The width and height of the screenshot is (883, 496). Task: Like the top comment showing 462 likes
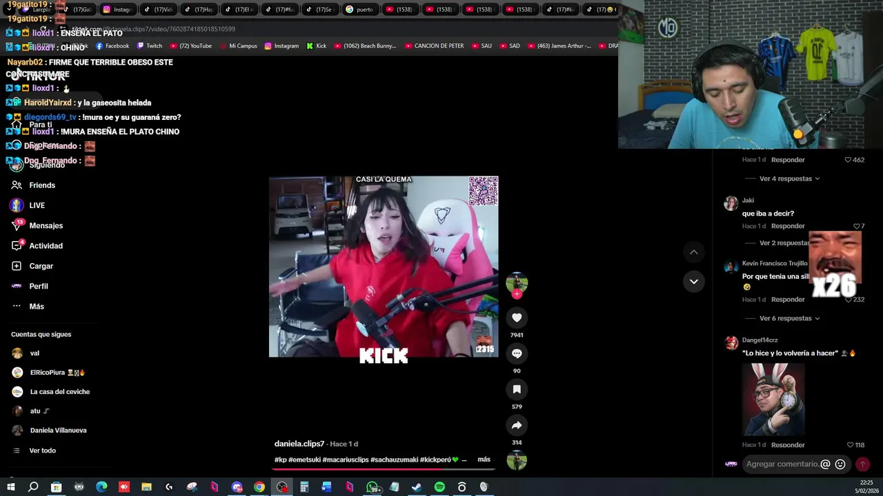coord(848,160)
